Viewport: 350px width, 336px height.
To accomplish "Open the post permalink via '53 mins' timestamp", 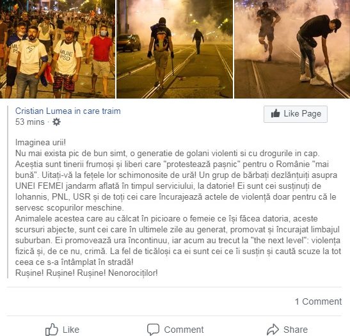I will click(x=29, y=122).
